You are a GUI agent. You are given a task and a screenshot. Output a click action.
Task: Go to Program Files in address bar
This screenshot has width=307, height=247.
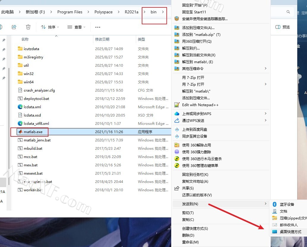coord(70,12)
